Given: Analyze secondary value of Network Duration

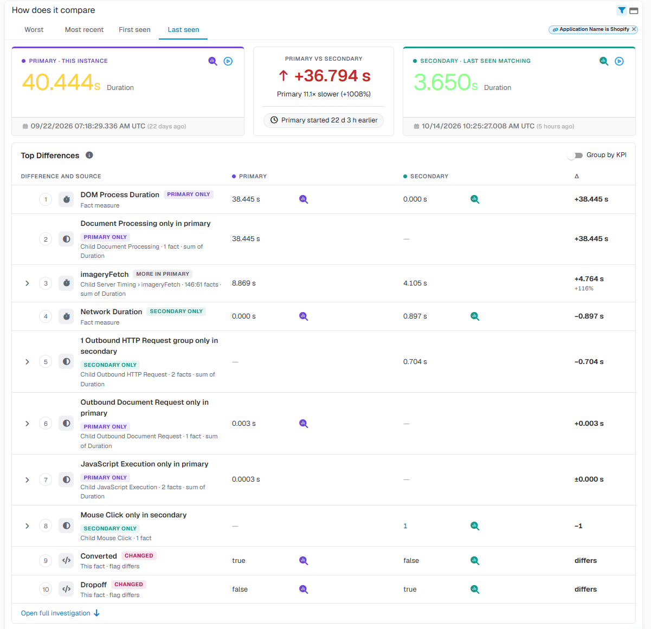Looking at the screenshot, I should 475,316.
